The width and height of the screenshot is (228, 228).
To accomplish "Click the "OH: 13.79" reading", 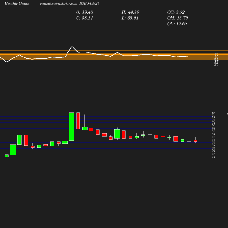I will tap(177, 18).
